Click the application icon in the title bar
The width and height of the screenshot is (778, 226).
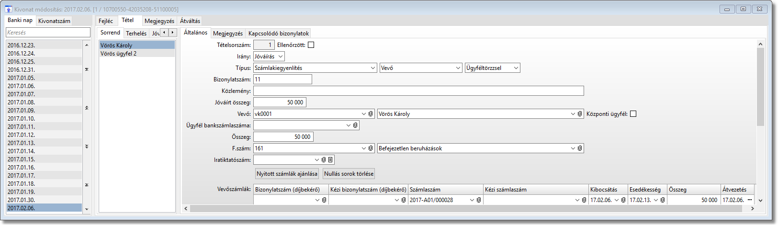tap(9, 9)
